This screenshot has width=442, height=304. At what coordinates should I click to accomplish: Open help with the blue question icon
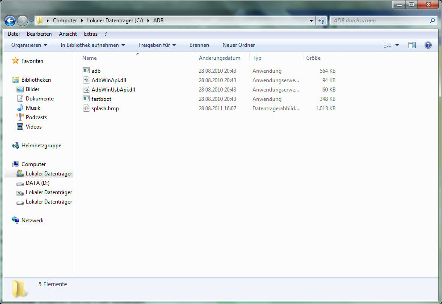[428, 45]
